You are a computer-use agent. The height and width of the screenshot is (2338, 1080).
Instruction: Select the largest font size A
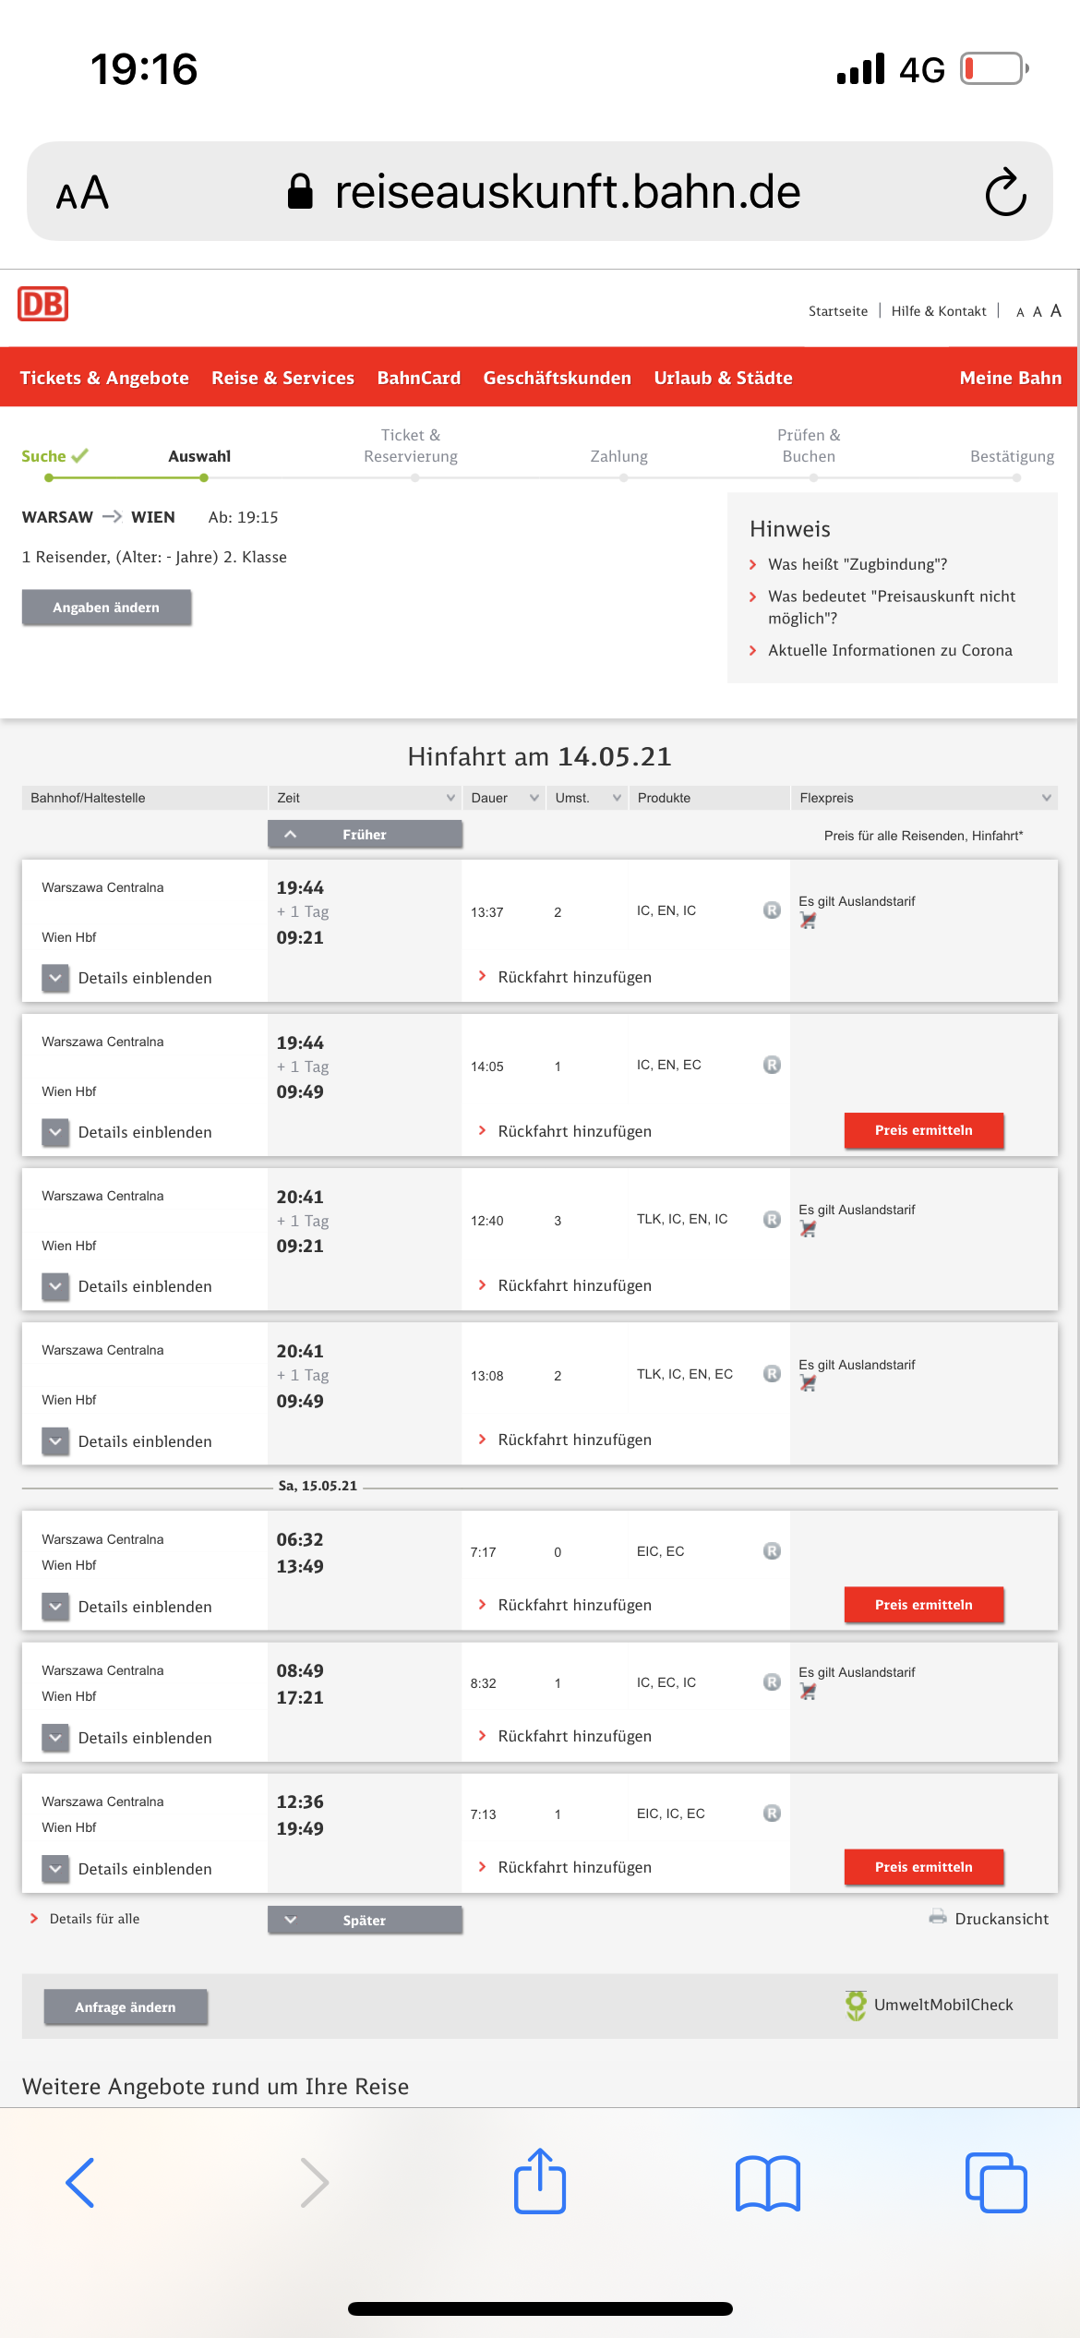[x=1056, y=310]
